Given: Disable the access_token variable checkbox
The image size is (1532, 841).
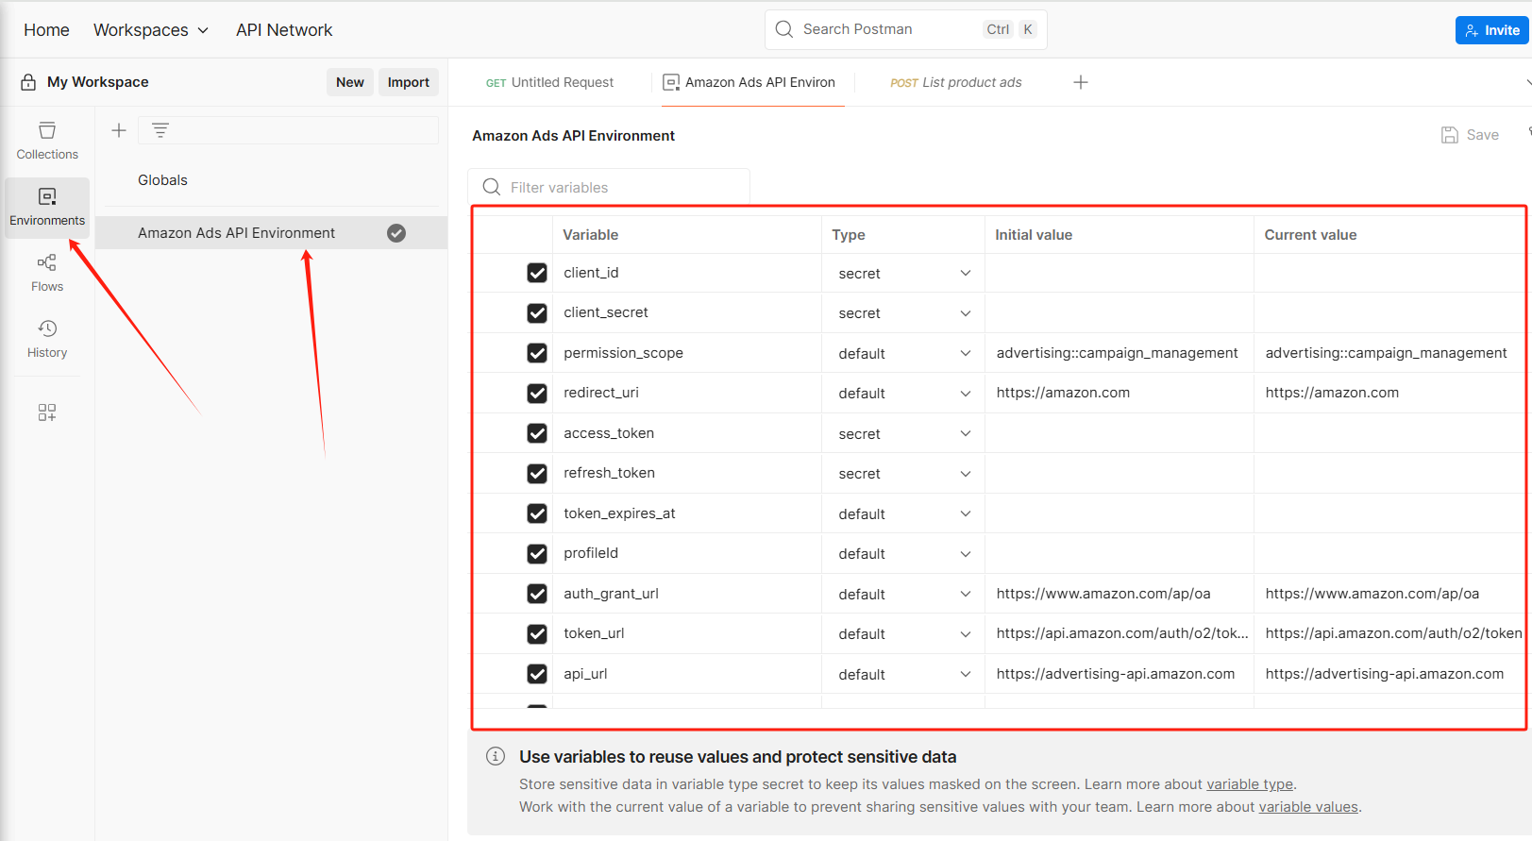Looking at the screenshot, I should (537, 433).
